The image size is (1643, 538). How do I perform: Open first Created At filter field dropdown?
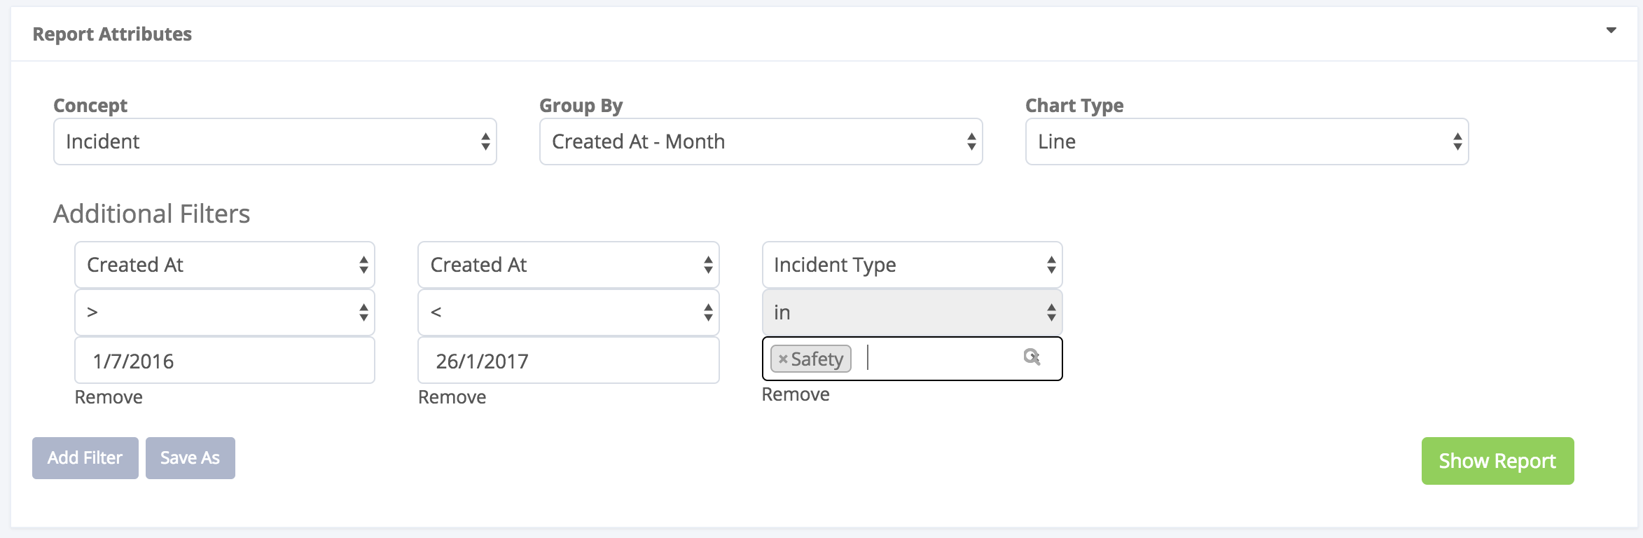tap(224, 265)
